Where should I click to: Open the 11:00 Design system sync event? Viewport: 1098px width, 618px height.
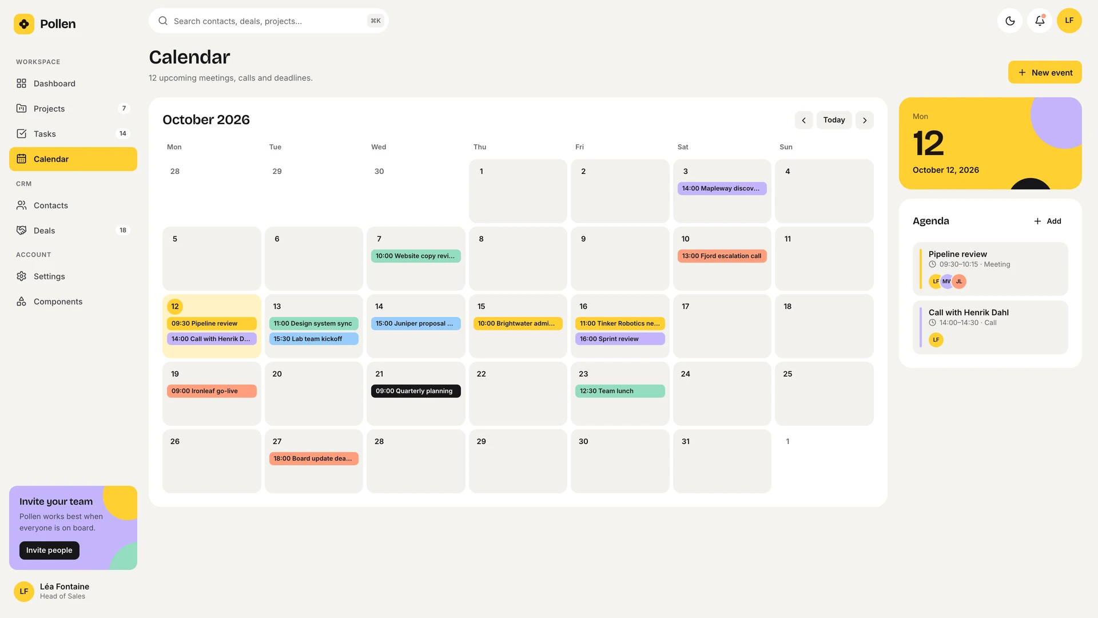tap(313, 323)
